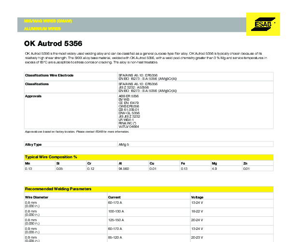The height and width of the screenshot is (242, 297).
Task: Click the '0.8 mm' diameter beside 100-130 A
Action: (x=31, y=212)
